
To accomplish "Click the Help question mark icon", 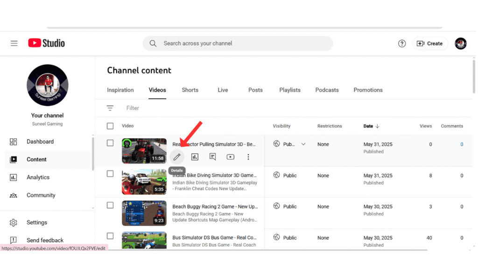I will [402, 43].
